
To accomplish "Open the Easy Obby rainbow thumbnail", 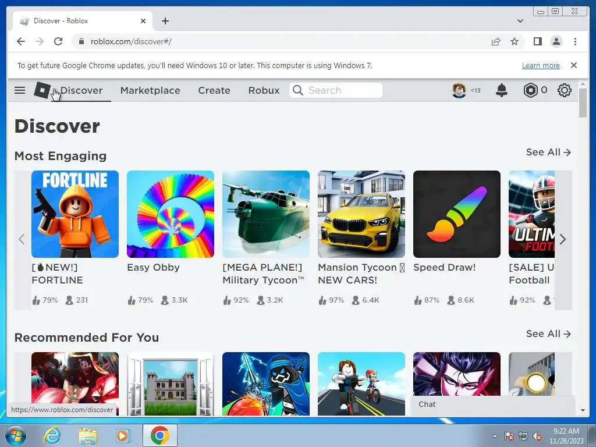I will click(171, 214).
